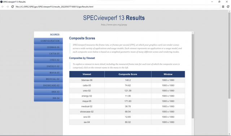Image resolution: width=231 pixels, height=136 pixels.
Task: Click the Viewset column header
Action: tap(87, 74)
